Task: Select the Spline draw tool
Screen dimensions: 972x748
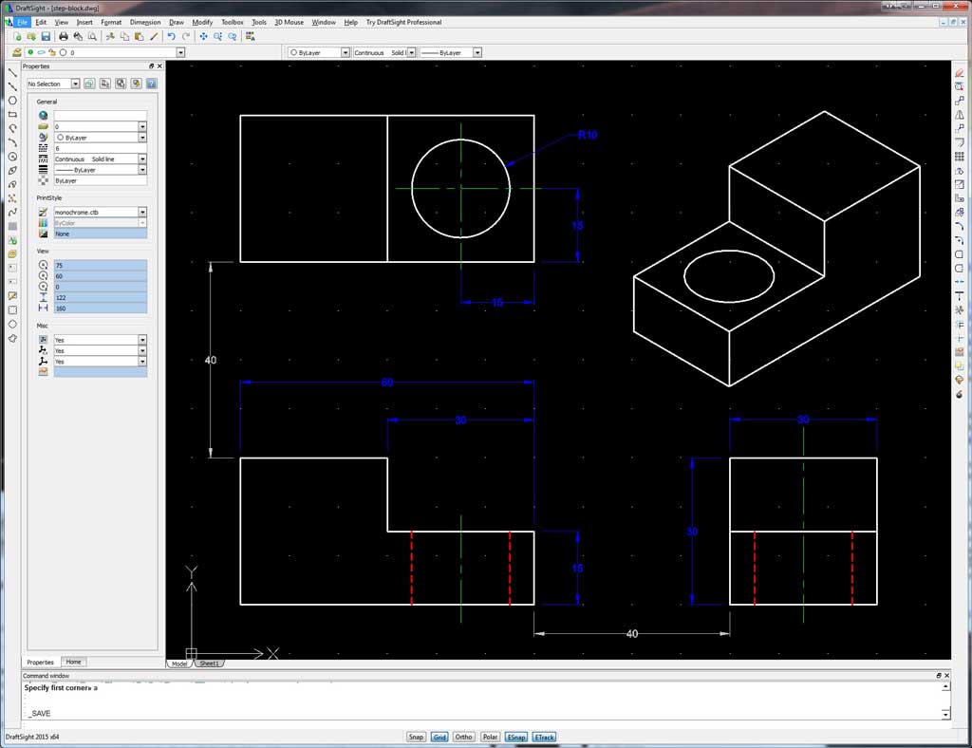Action: 12,212
